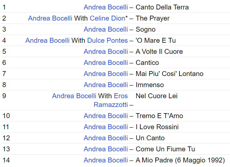Click Dulce Pontes artist link
Screen dimensions: 230x167
point(107,40)
